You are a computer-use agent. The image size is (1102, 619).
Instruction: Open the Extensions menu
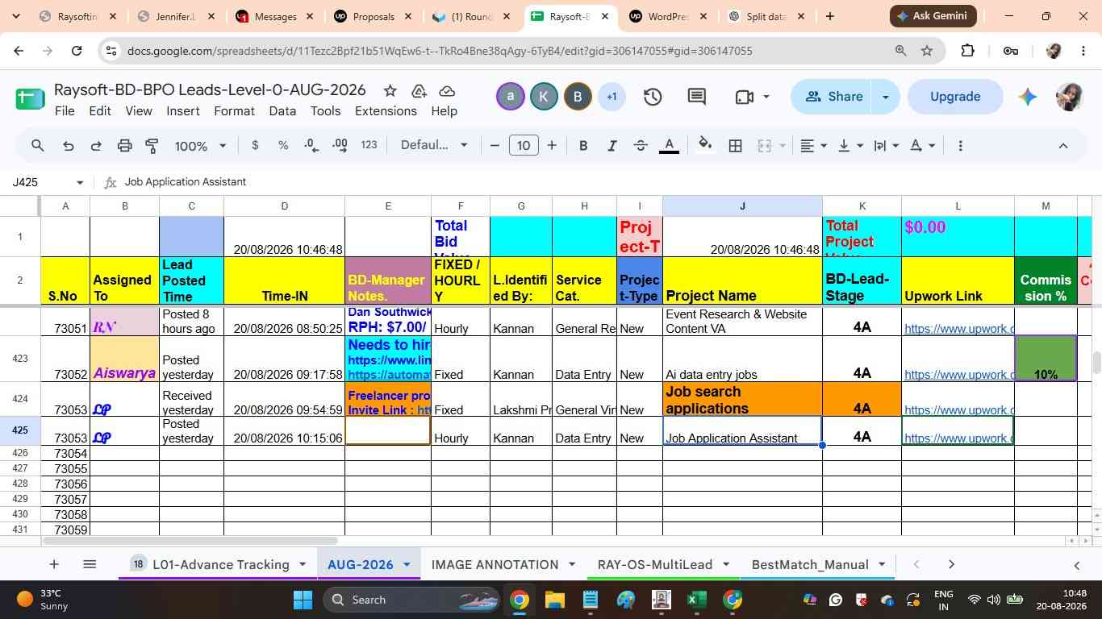[x=386, y=111]
